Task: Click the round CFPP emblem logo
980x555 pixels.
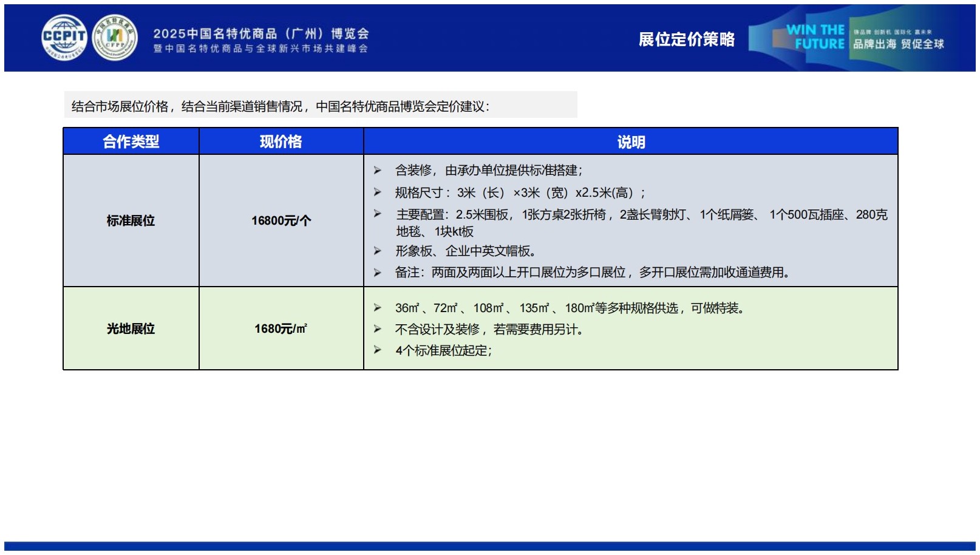Action: [115, 37]
